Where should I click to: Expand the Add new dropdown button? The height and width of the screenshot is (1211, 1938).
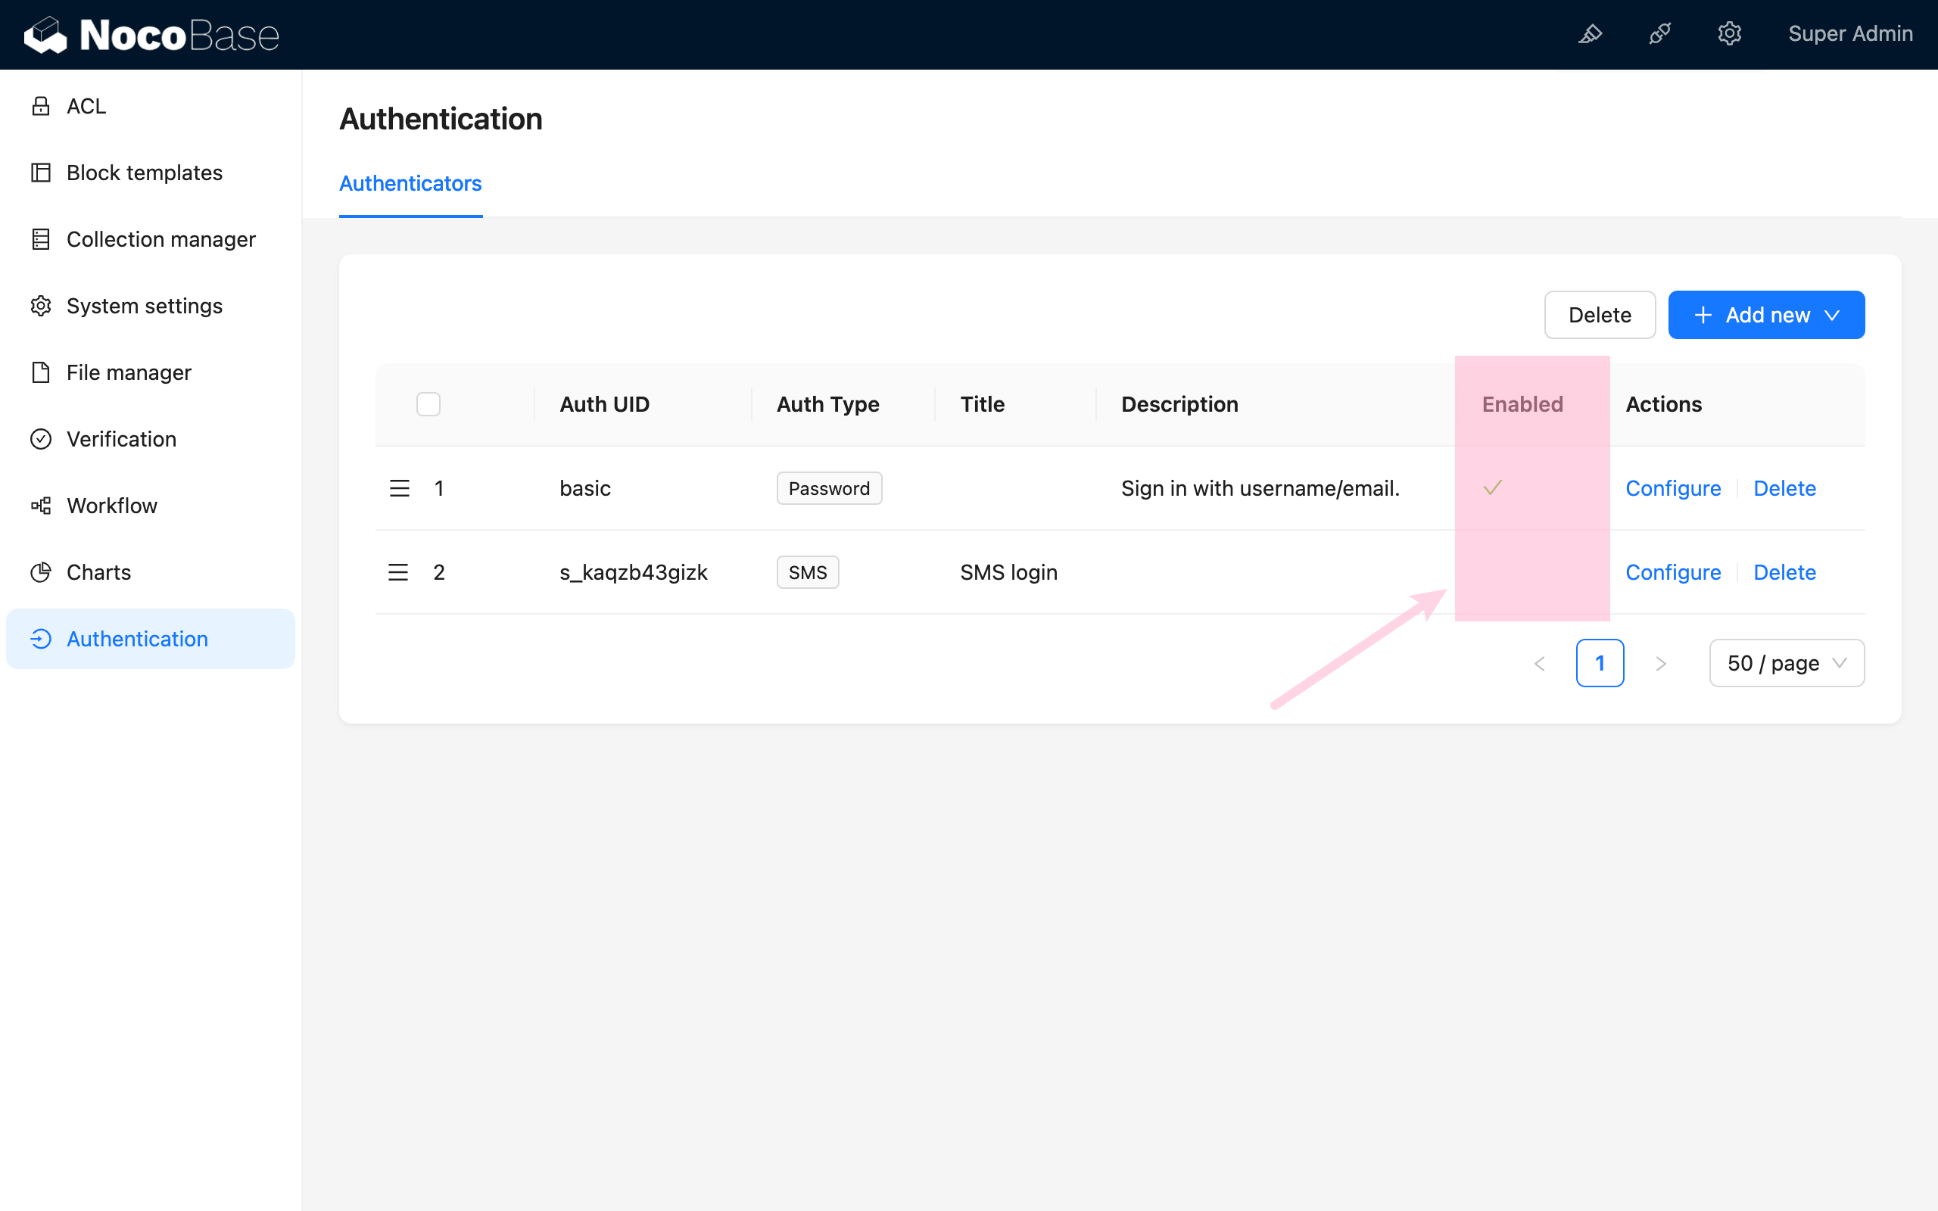[x=1766, y=315]
